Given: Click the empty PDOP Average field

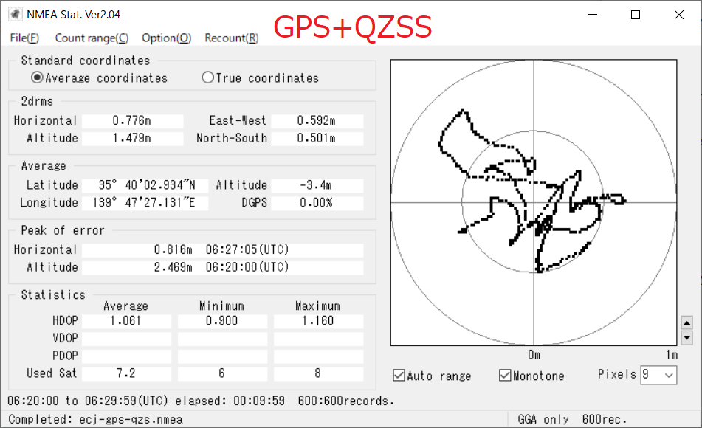Looking at the screenshot, I should point(127,356).
